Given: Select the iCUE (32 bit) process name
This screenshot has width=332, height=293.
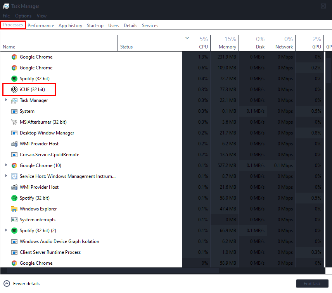Looking at the screenshot, I should coord(32,90).
